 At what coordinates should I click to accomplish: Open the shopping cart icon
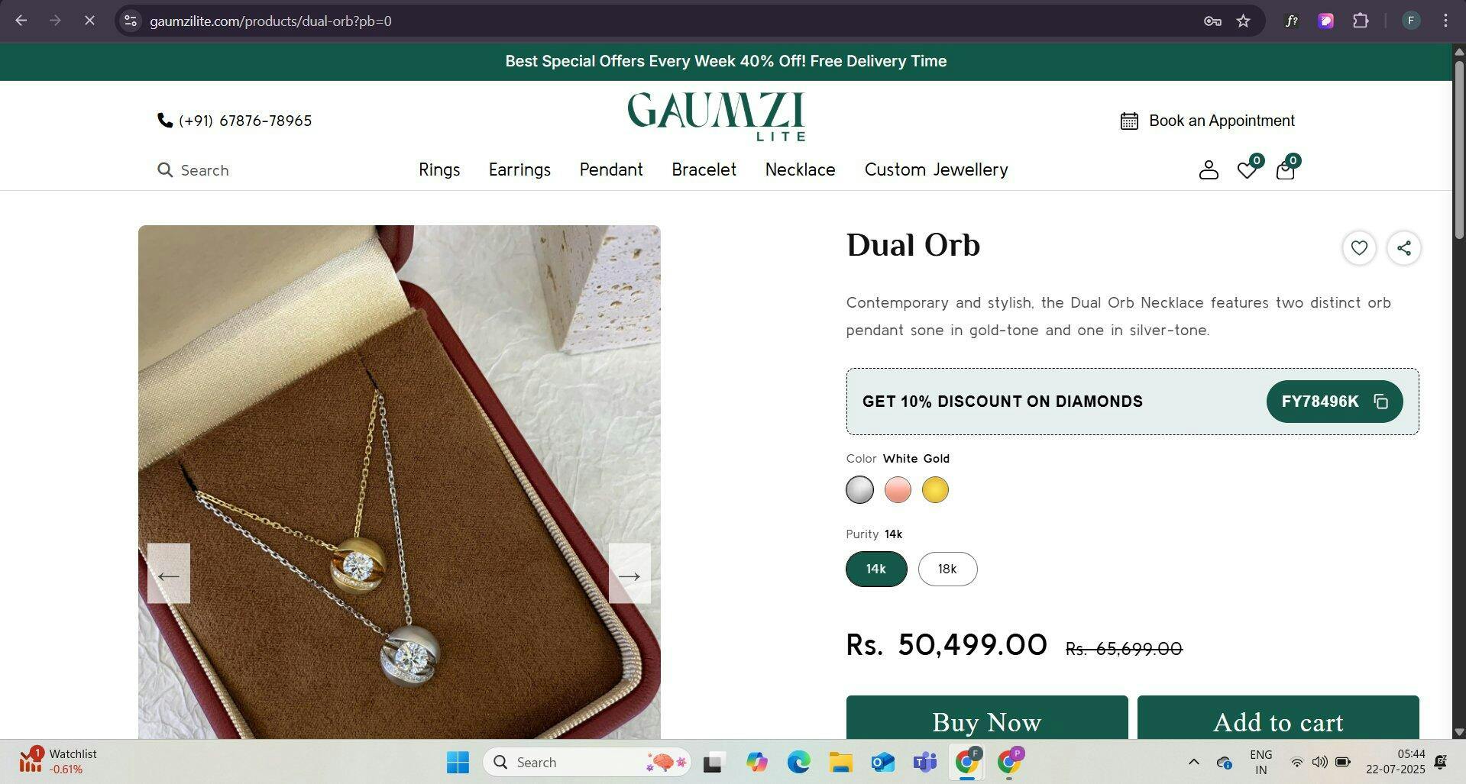1286,169
